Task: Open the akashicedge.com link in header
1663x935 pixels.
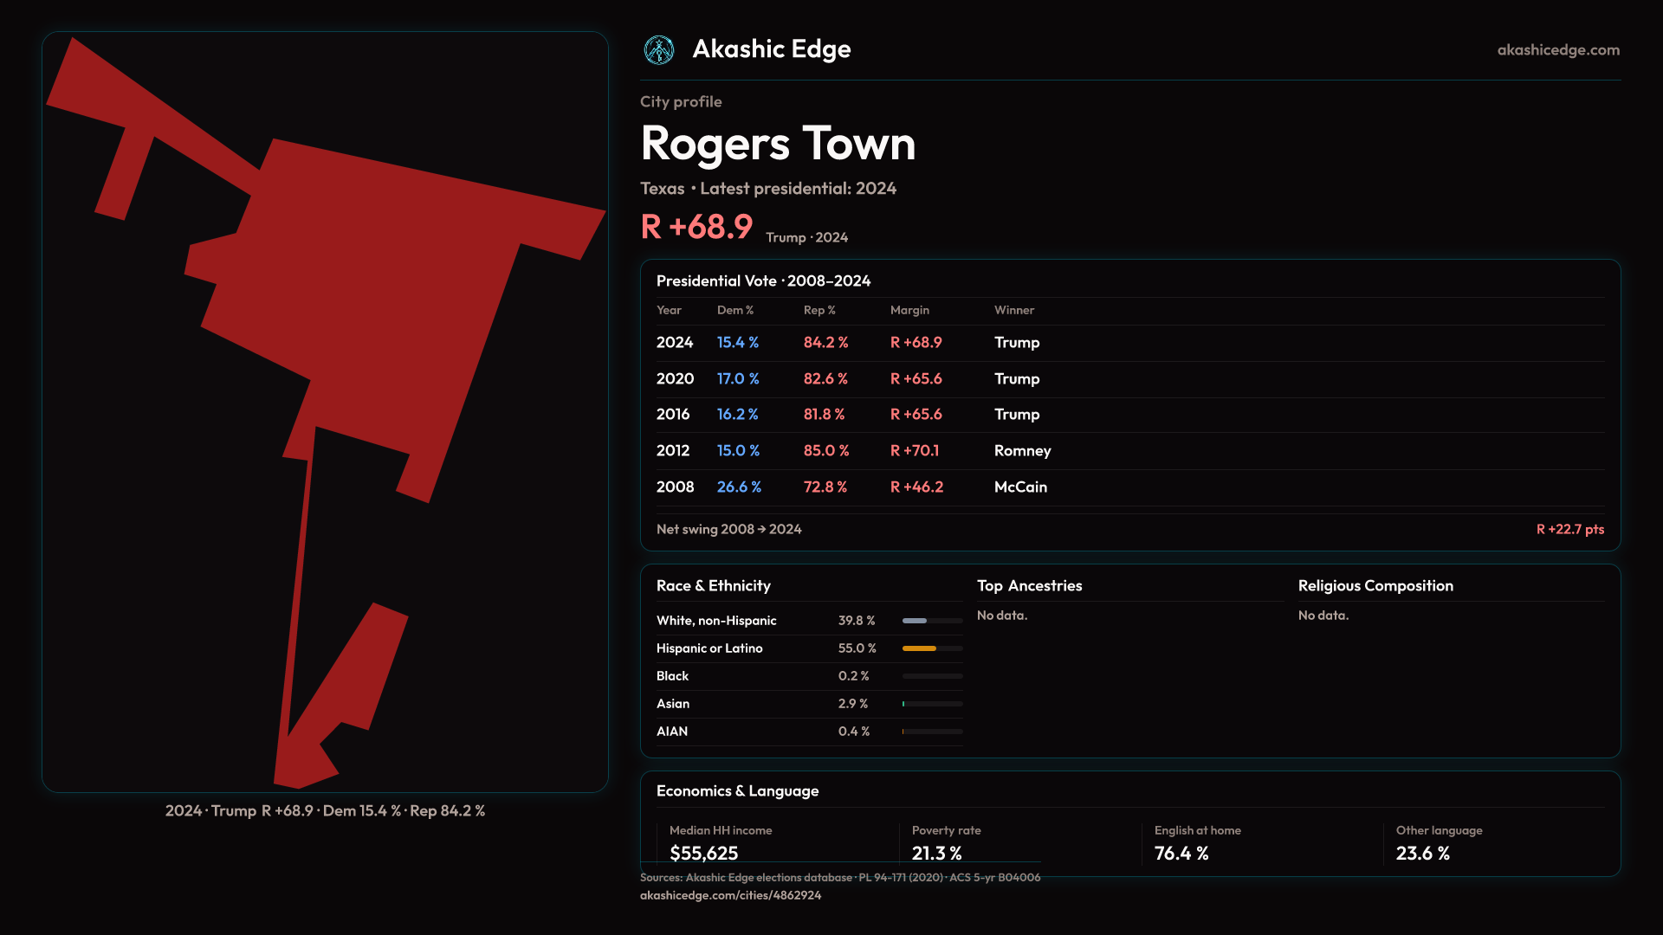Action: [1557, 50]
